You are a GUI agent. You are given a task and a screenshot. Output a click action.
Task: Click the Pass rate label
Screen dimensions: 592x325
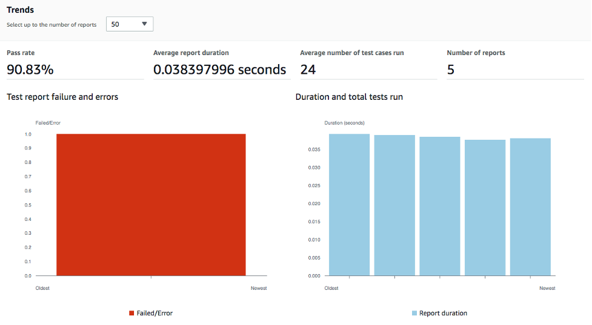[21, 53]
